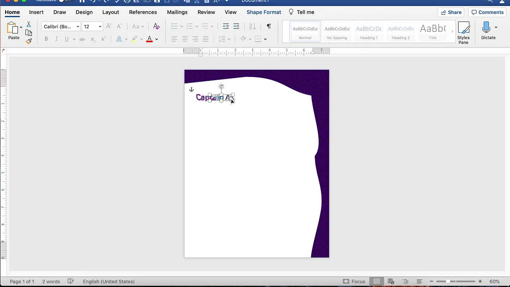This screenshot has width=510, height=287.
Task: Open Paste options arrow
Action: coord(21,27)
